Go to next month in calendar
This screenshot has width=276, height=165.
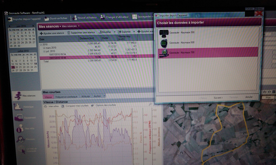pos(33,26)
